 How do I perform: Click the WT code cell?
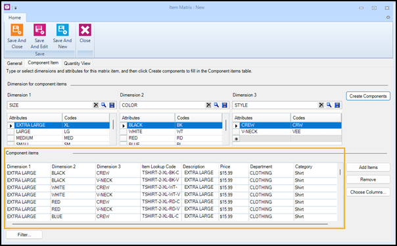198,132
